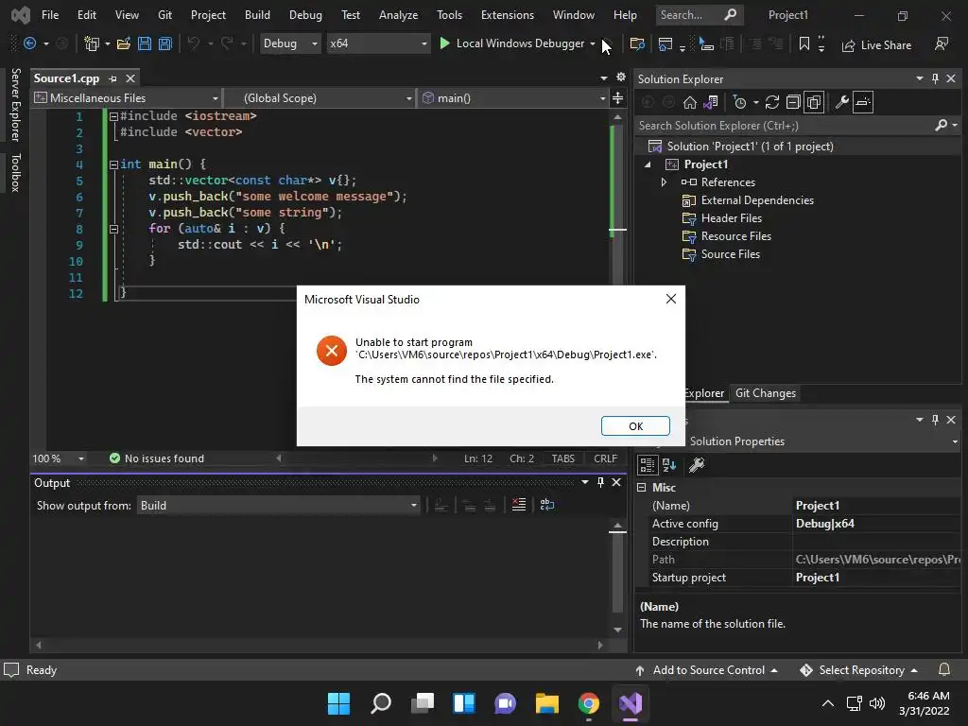
Task: Click the Home icon in Solution Explorer
Action: tap(689, 102)
